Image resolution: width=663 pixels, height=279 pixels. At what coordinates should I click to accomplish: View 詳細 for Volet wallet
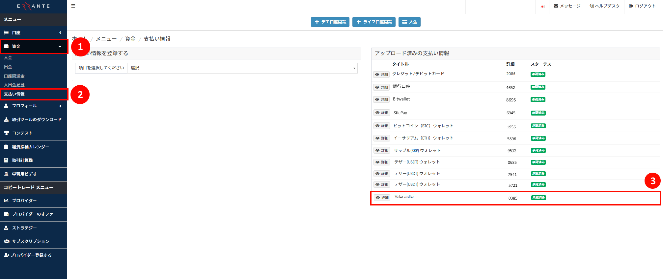pyautogui.click(x=382, y=198)
